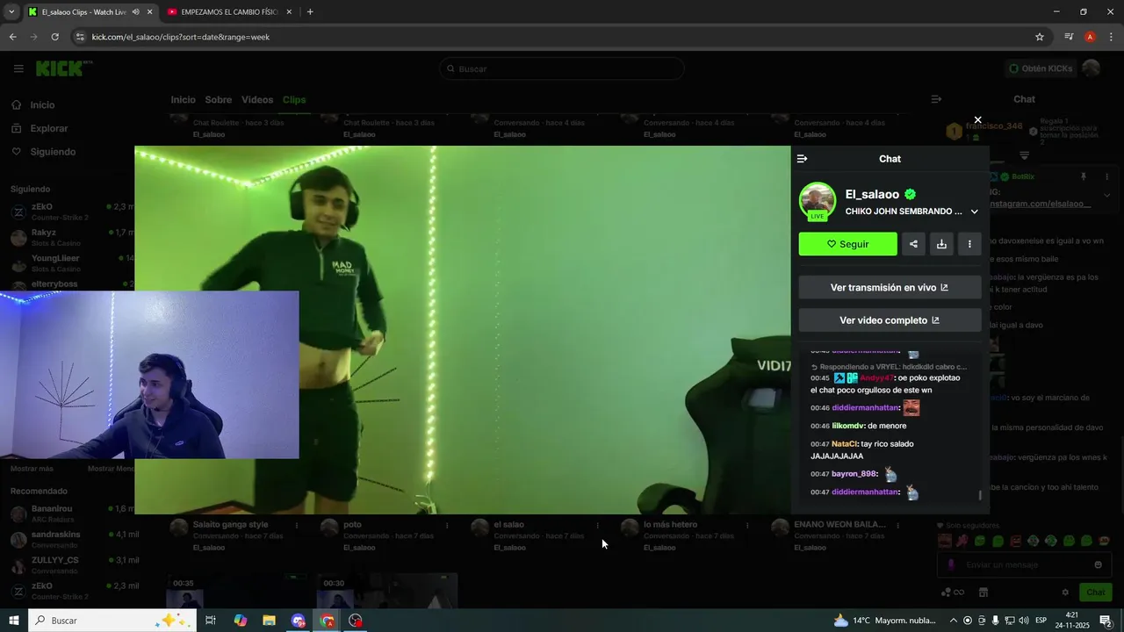The image size is (1124, 632).
Task: Open weather widget 14°C on taskbar
Action: coord(884,621)
